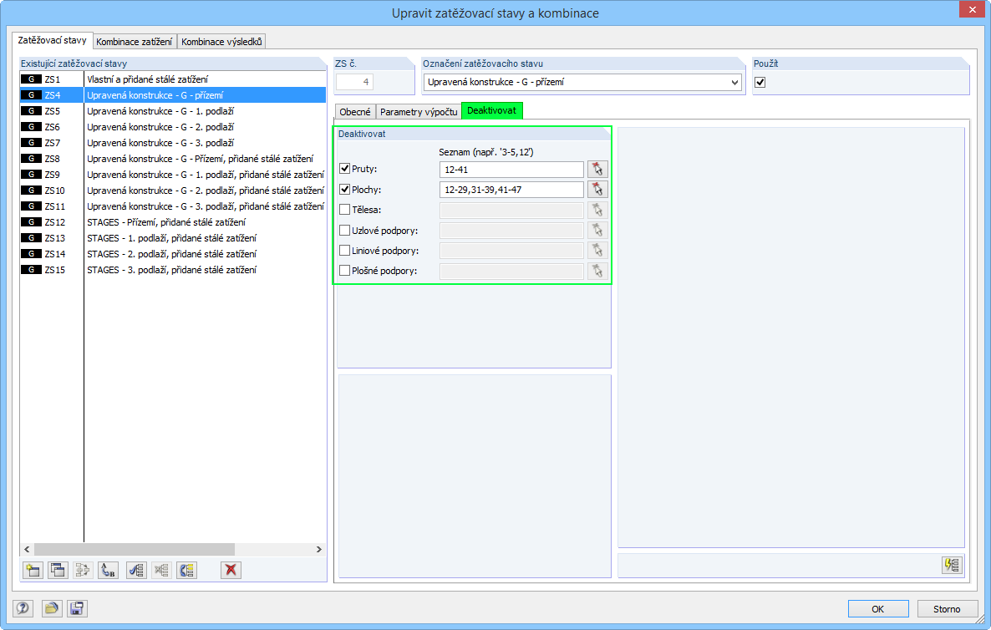This screenshot has width=991, height=630.
Task: Click the lightning list icon bottom right
Action: 951,564
